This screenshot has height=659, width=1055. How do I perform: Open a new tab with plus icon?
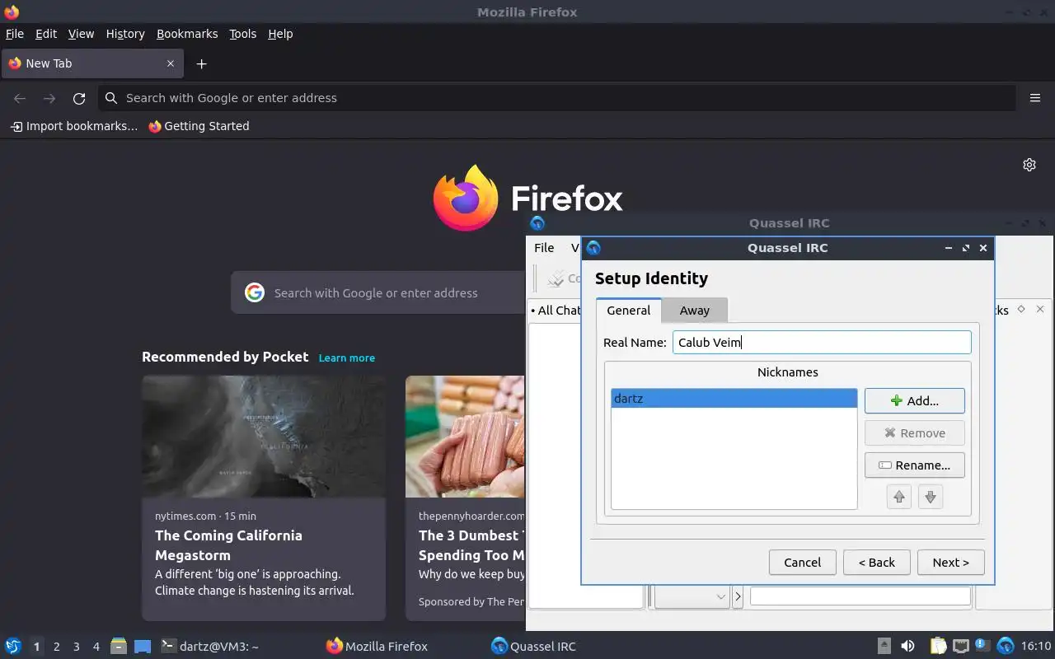point(201,63)
